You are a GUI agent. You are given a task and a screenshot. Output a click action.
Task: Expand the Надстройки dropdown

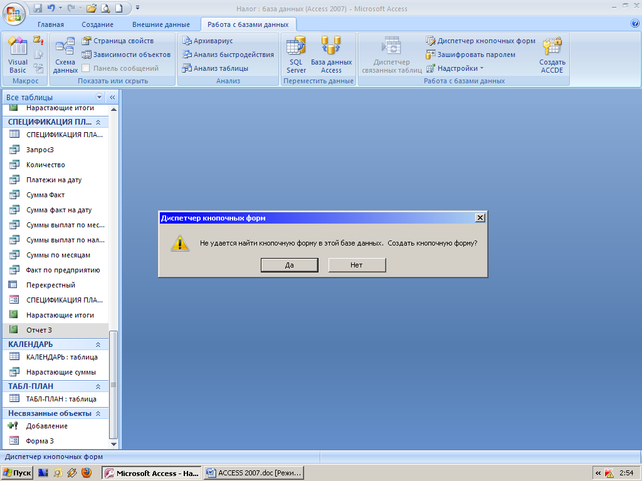(455, 68)
